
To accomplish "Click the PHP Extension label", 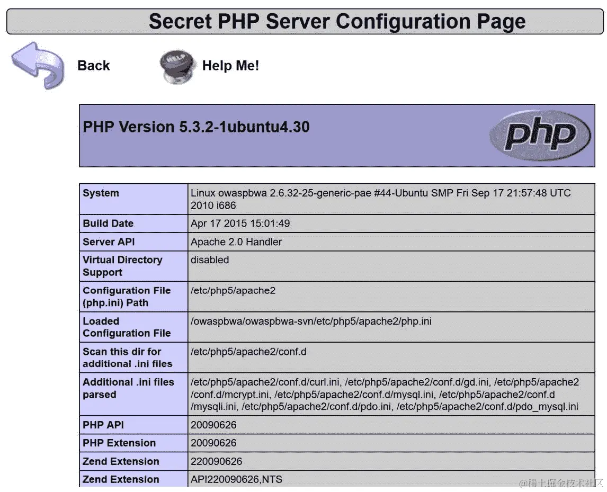I will tap(119, 443).
